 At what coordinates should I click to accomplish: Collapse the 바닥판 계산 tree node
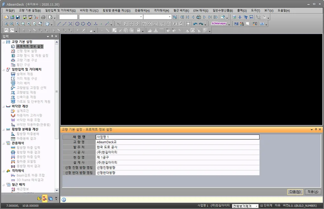tap(4, 107)
